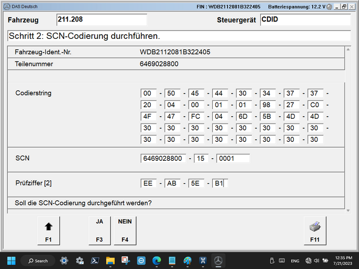Viewport: 359px width, 269px height.
Task: Click the Mercedes DAS taskbar icon
Action: click(x=218, y=261)
